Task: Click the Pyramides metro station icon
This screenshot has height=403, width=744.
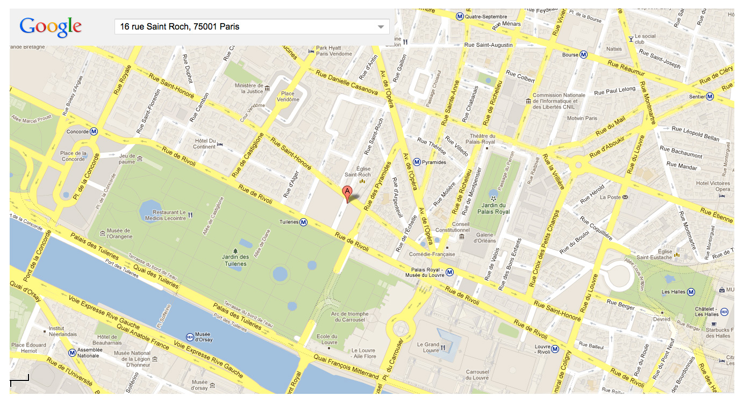Action: coord(417,162)
